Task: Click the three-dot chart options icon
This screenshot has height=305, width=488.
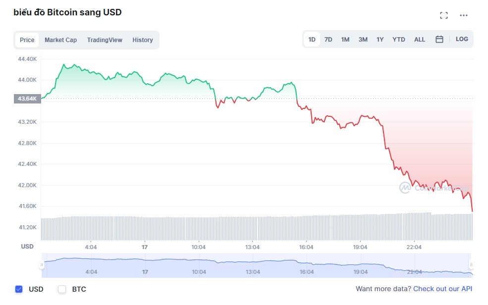Action: click(464, 15)
